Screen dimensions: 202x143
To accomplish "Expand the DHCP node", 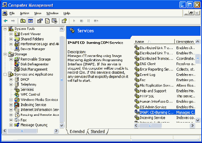I will tap(11, 80).
